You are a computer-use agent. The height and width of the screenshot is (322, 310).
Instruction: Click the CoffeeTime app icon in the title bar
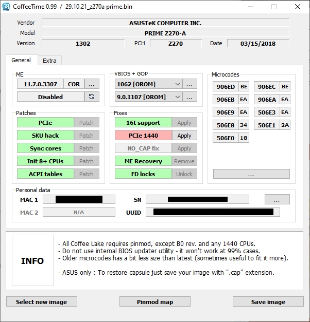6,7
